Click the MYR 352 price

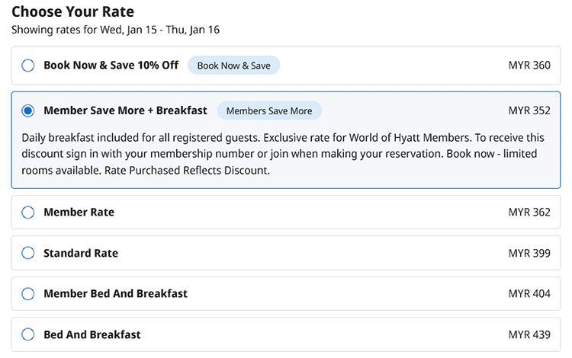pos(529,111)
